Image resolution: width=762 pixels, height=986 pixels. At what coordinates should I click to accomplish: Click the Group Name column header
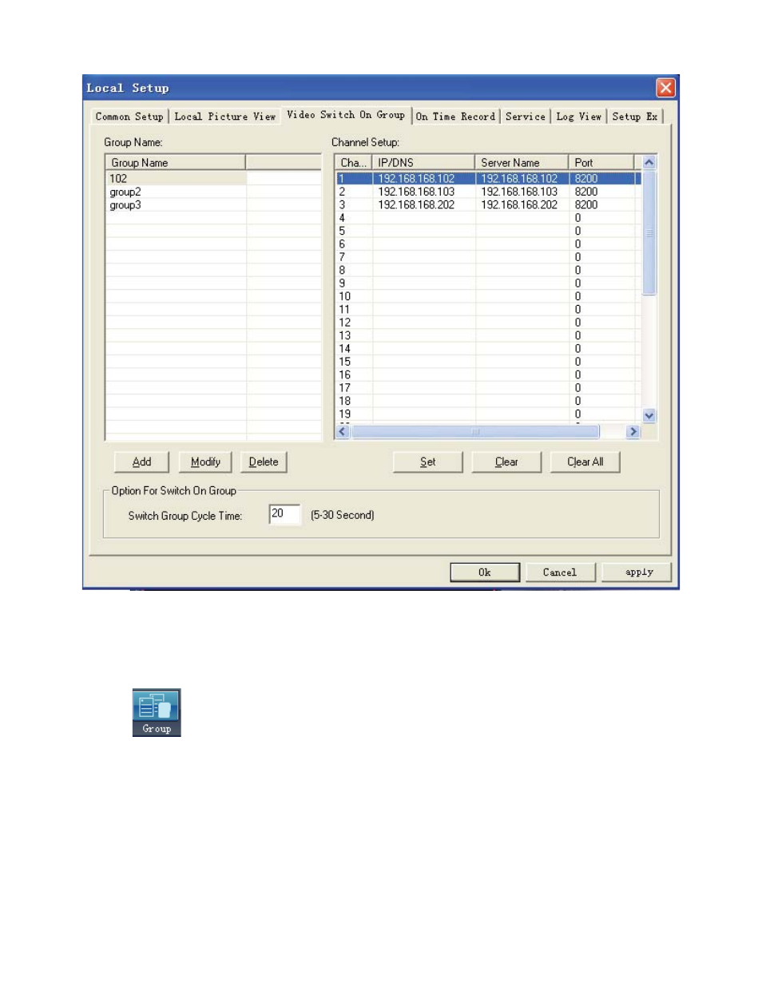click(x=175, y=163)
